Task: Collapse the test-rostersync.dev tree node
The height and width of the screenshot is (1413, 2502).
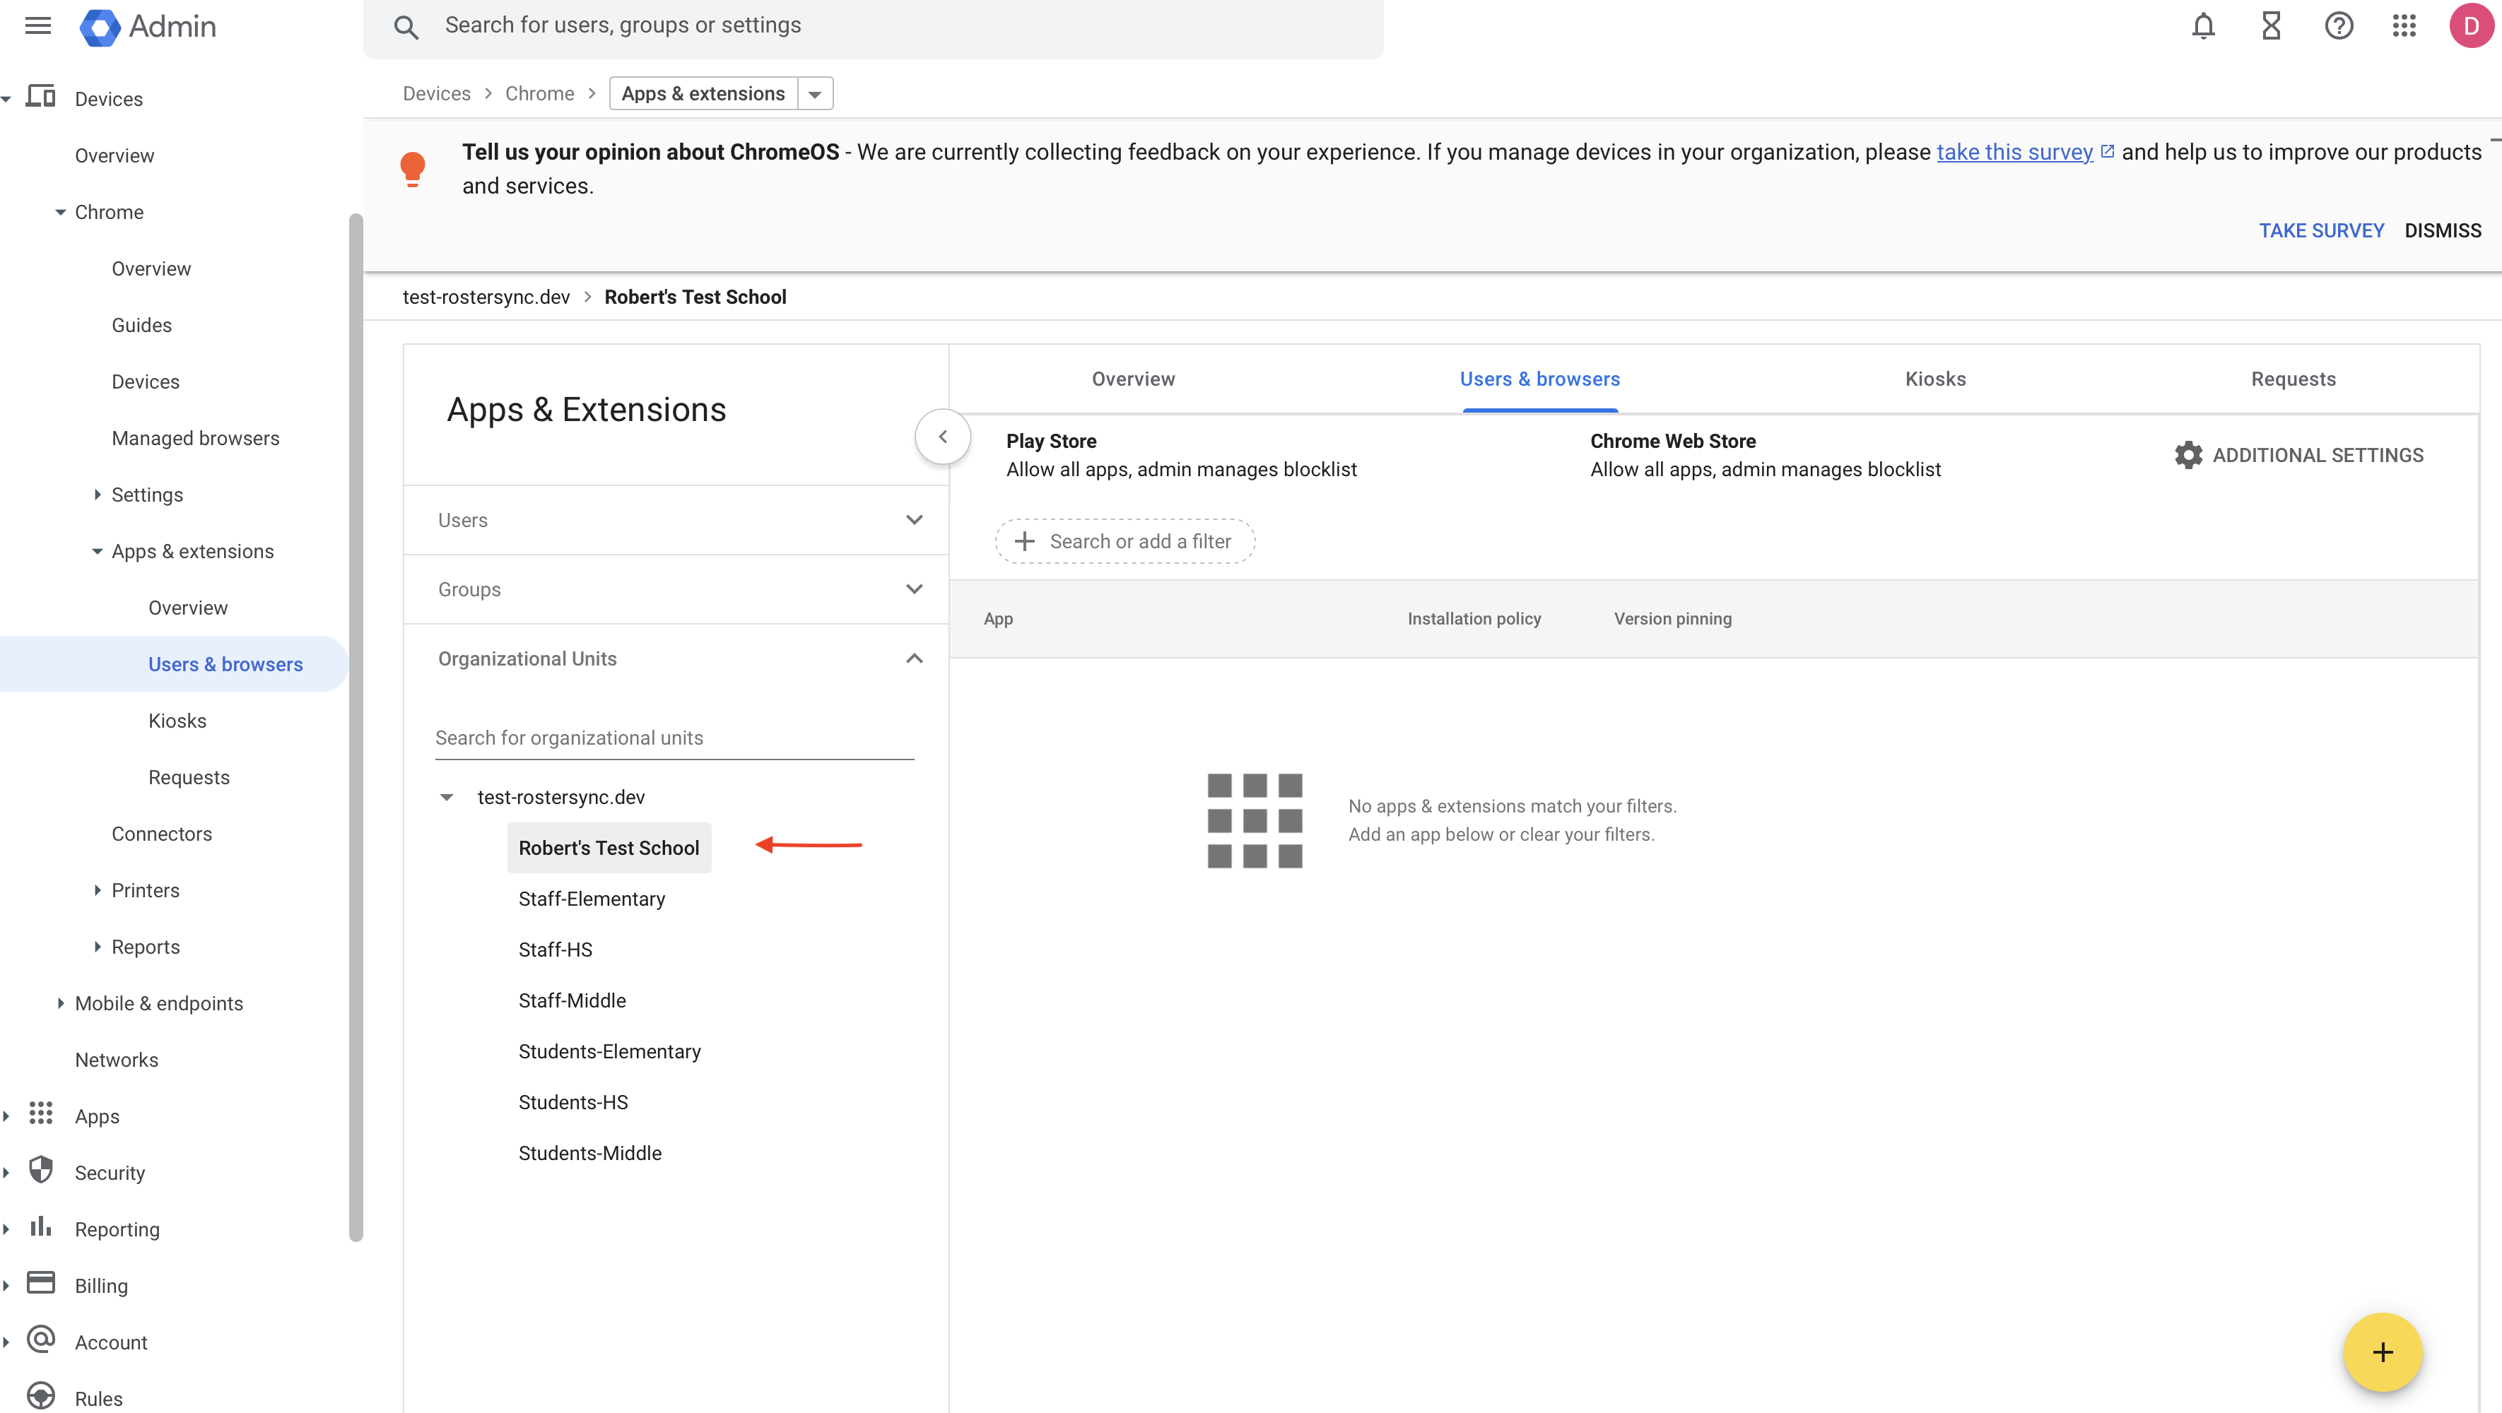Action: (448, 796)
